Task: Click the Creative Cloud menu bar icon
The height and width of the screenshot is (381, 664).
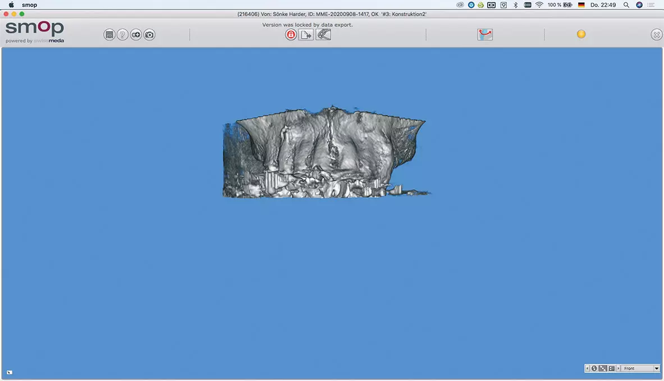Action: click(x=460, y=5)
